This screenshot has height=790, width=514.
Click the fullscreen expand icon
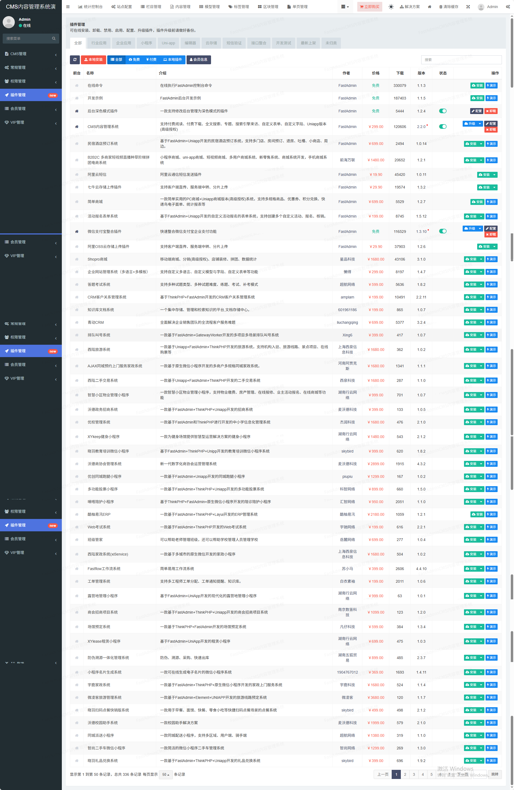point(468,7)
